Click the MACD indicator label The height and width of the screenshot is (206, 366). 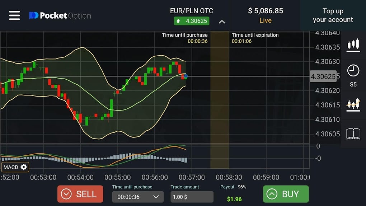11,167
